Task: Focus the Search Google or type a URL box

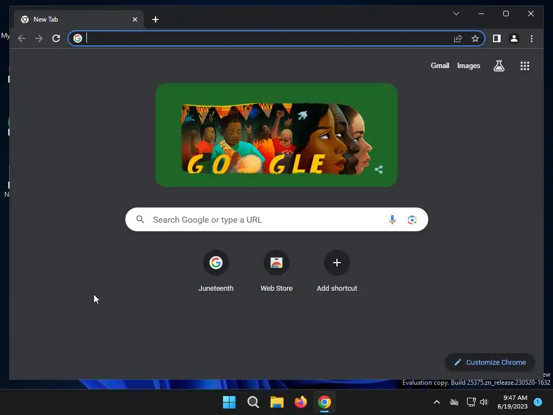Action: point(276,219)
